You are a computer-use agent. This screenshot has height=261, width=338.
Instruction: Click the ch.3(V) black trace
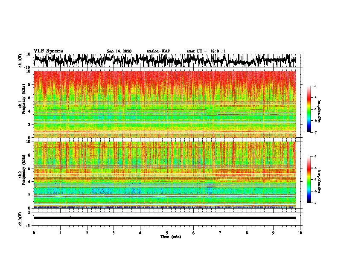[x=165, y=218]
